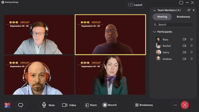Toggle Gerry's microphone icon
This screenshot has width=199, height=112.
click(192, 52)
